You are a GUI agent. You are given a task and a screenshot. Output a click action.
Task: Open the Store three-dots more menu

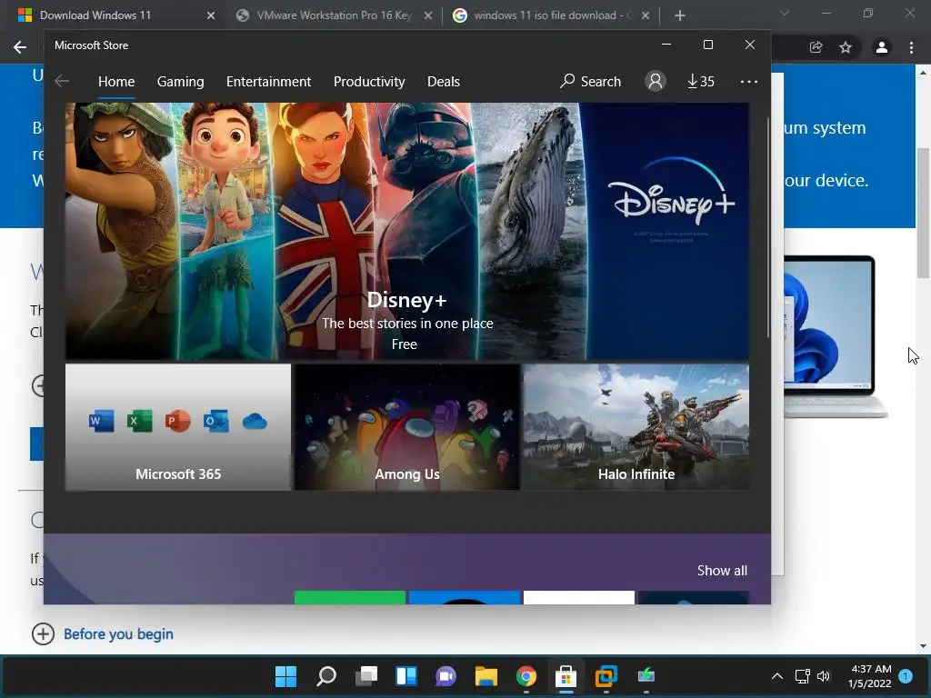point(749,81)
